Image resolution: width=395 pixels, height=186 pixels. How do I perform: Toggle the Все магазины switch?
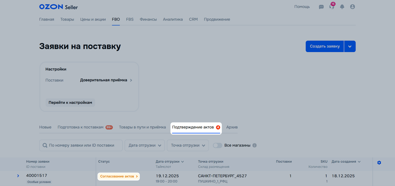click(x=218, y=146)
